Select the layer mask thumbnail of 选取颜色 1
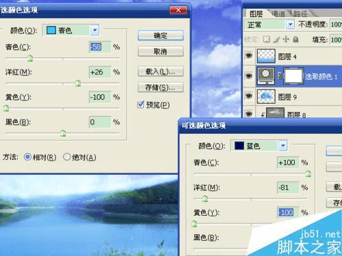The image size is (342, 256). tap(293, 76)
